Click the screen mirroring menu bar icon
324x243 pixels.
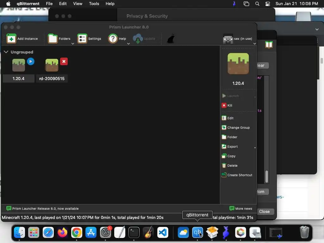click(246, 4)
